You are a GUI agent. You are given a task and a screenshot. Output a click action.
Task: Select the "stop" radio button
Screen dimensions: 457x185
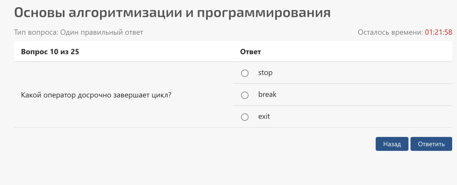[245, 73]
